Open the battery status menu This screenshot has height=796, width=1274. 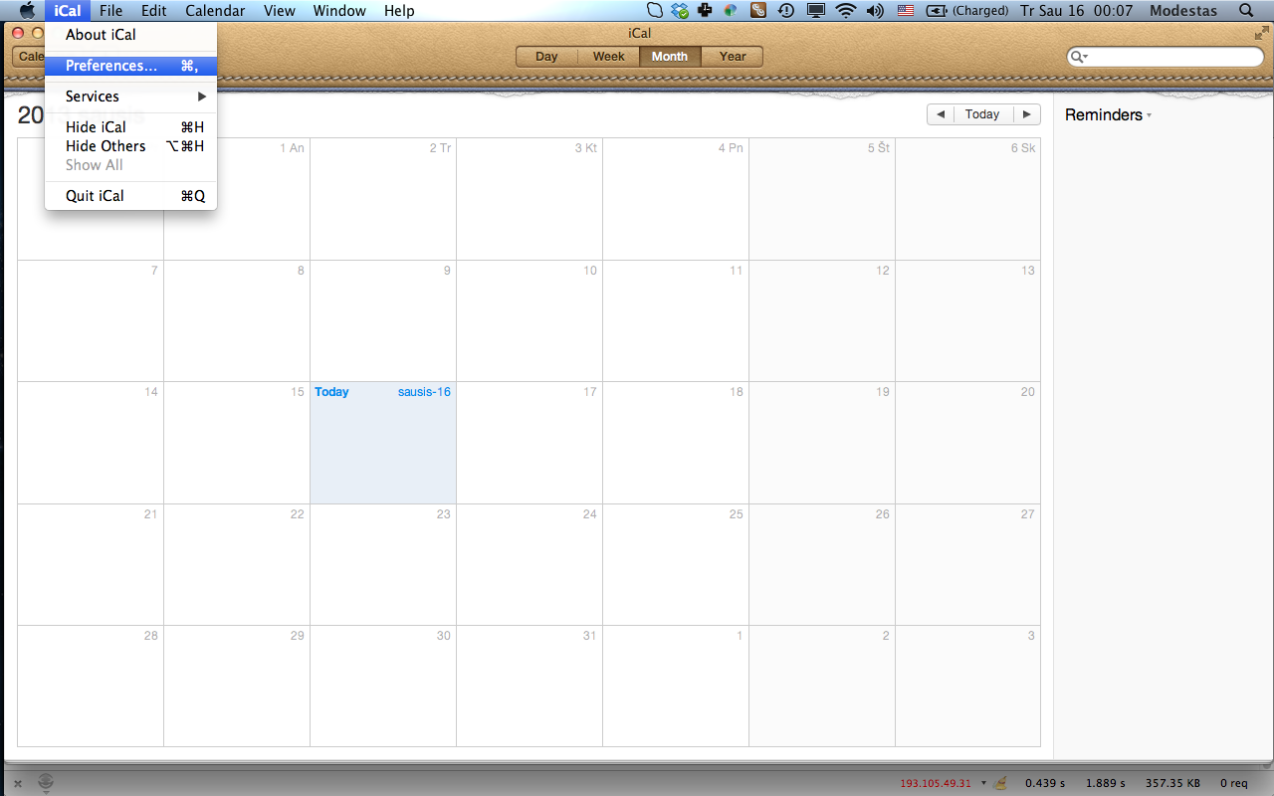click(x=968, y=11)
